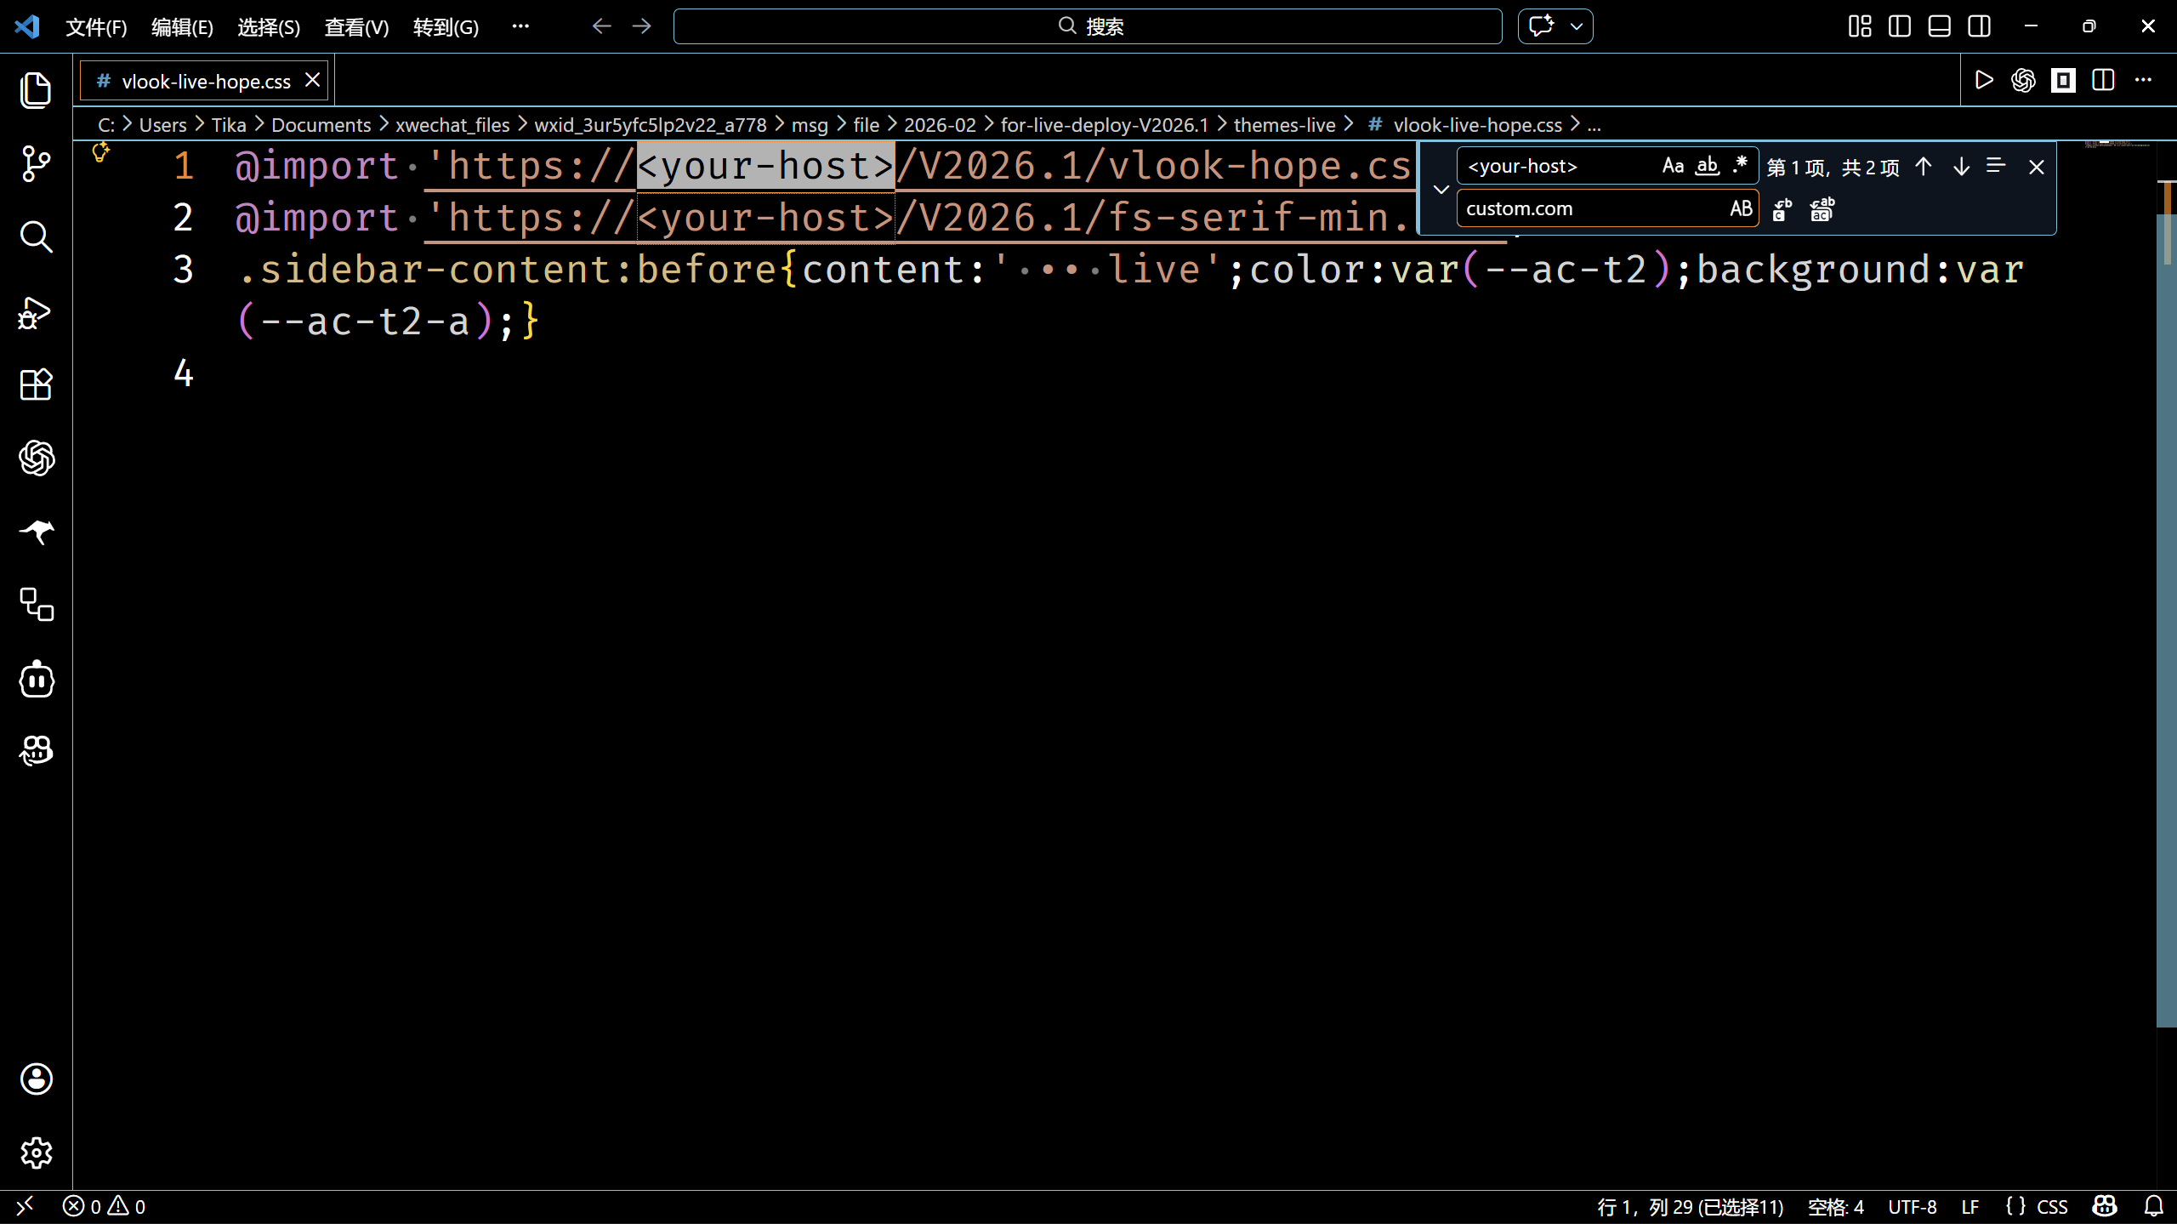This screenshot has height=1224, width=2177.
Task: Open the menu bar overflow ellipsis
Action: pos(520,26)
